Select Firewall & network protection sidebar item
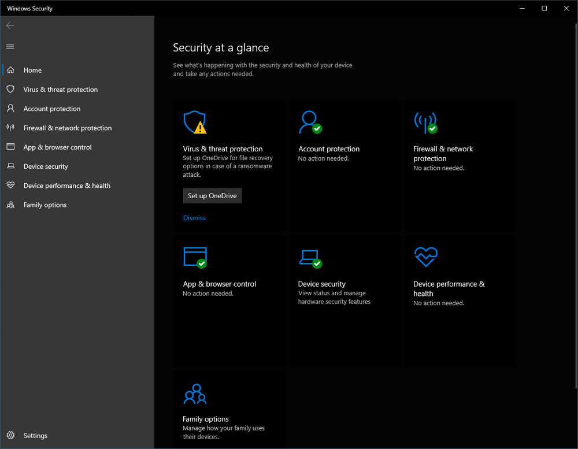 (x=68, y=128)
